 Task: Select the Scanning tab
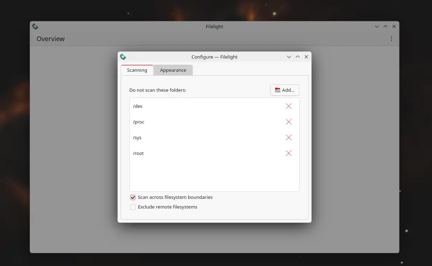(x=137, y=70)
